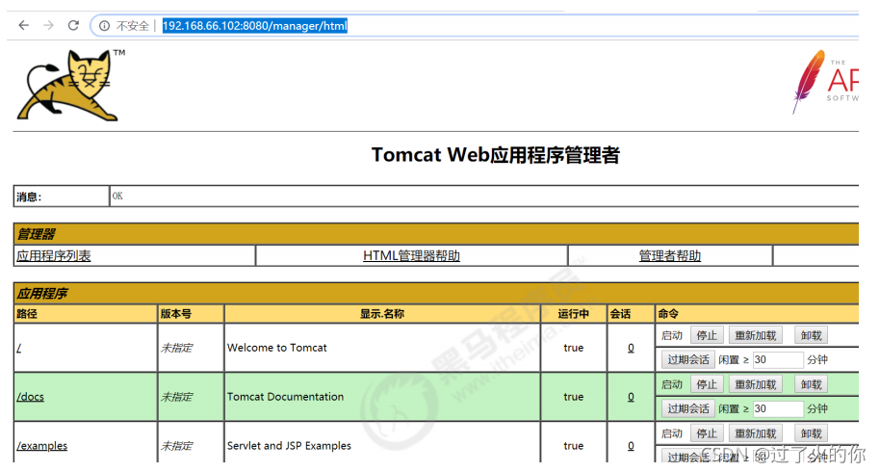Click the 应用程序 section heading
The image size is (880, 472).
[42, 294]
